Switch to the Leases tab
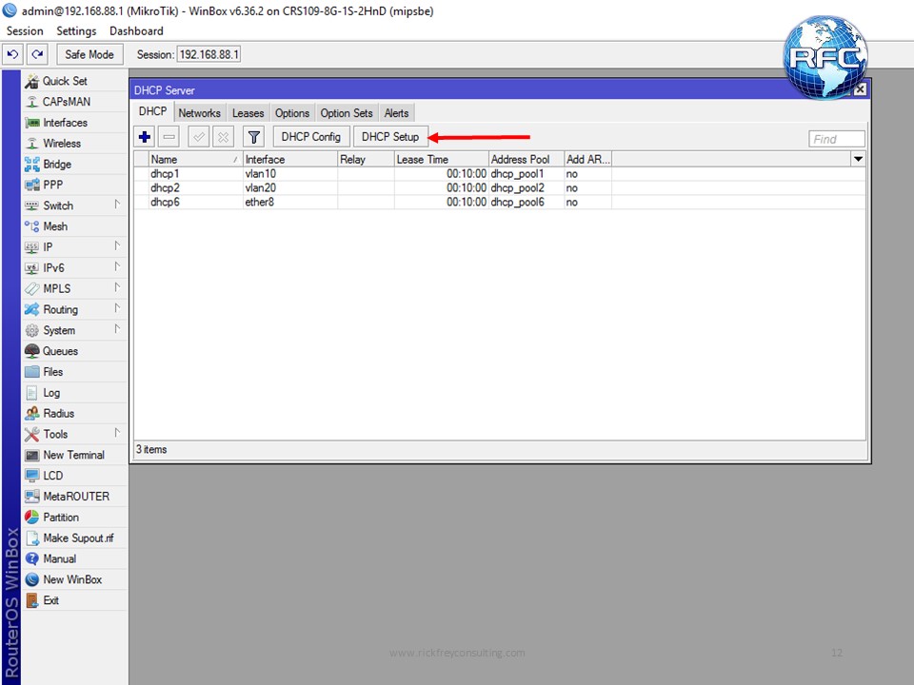 click(x=248, y=113)
